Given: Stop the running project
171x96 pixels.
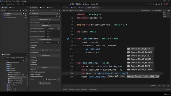Looking at the screenshot, I should tap(151, 4).
